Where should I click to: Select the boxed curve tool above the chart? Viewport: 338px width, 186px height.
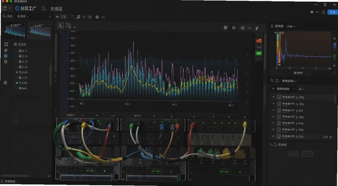coord(60,26)
